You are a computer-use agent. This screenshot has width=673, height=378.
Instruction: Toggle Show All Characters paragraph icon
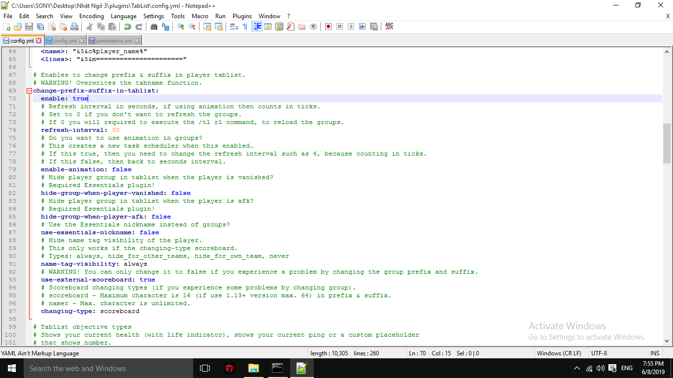245,27
